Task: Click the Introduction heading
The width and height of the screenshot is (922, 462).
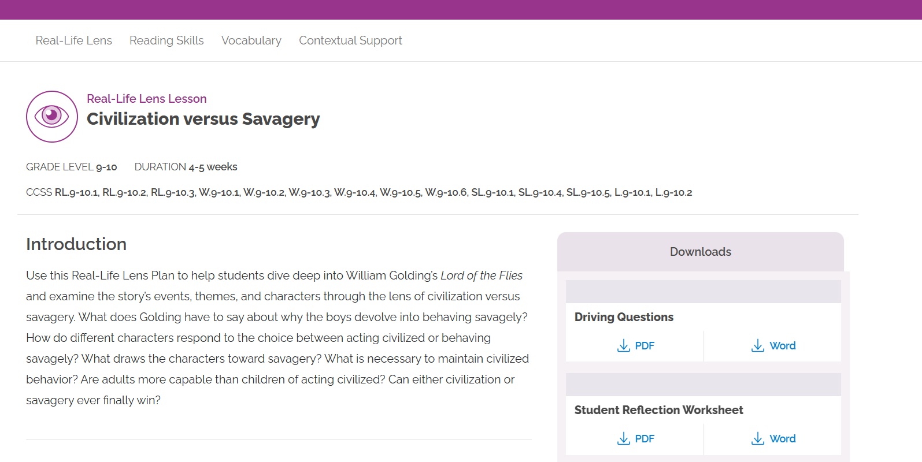Action: (76, 244)
